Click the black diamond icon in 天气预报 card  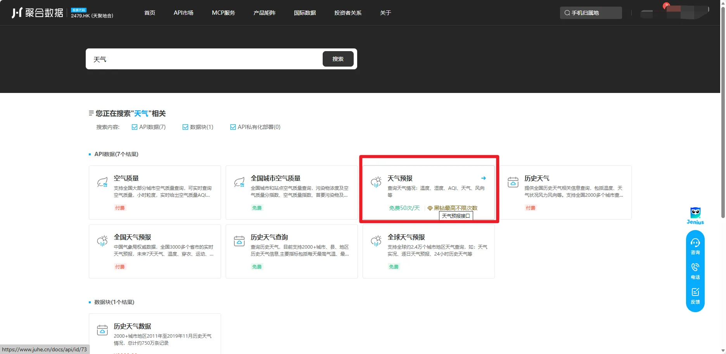coord(430,208)
